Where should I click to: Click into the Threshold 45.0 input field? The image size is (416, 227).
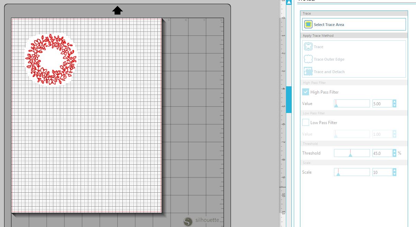click(382, 153)
